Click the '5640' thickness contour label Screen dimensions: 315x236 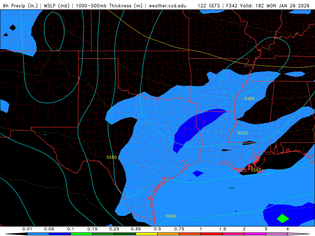pyautogui.click(x=170, y=216)
